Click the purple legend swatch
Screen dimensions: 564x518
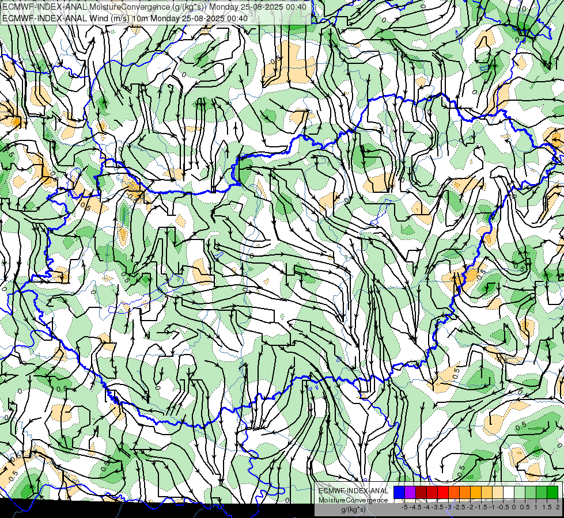tap(410, 492)
